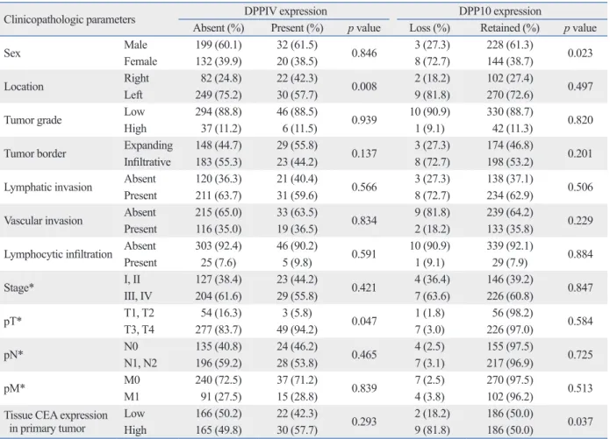Click the 'Absent (%)' column header
This screenshot has width=610, height=439.
click(x=219, y=28)
